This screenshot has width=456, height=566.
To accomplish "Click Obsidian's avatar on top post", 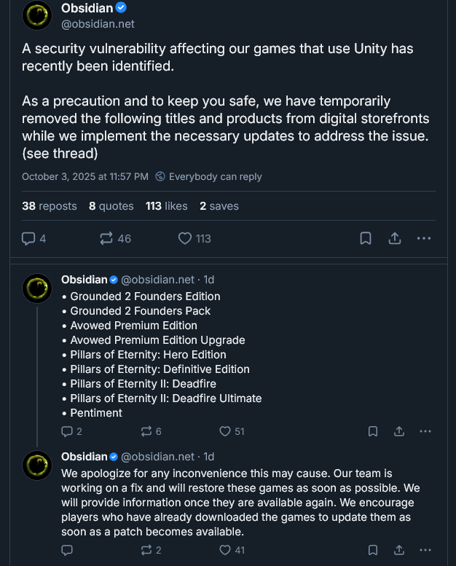I will tap(37, 15).
